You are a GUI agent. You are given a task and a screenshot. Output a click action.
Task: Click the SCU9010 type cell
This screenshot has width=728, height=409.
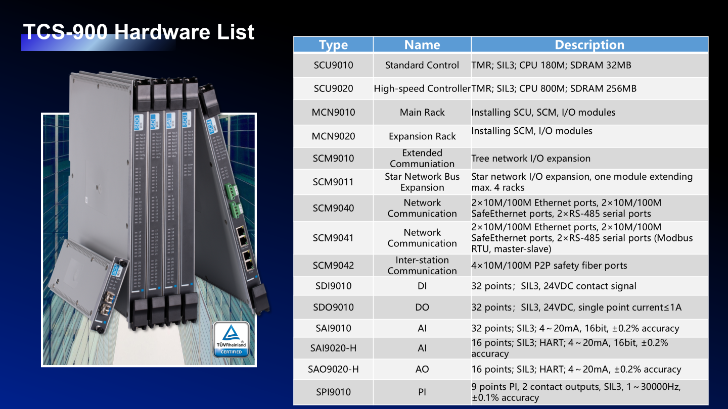tap(333, 65)
